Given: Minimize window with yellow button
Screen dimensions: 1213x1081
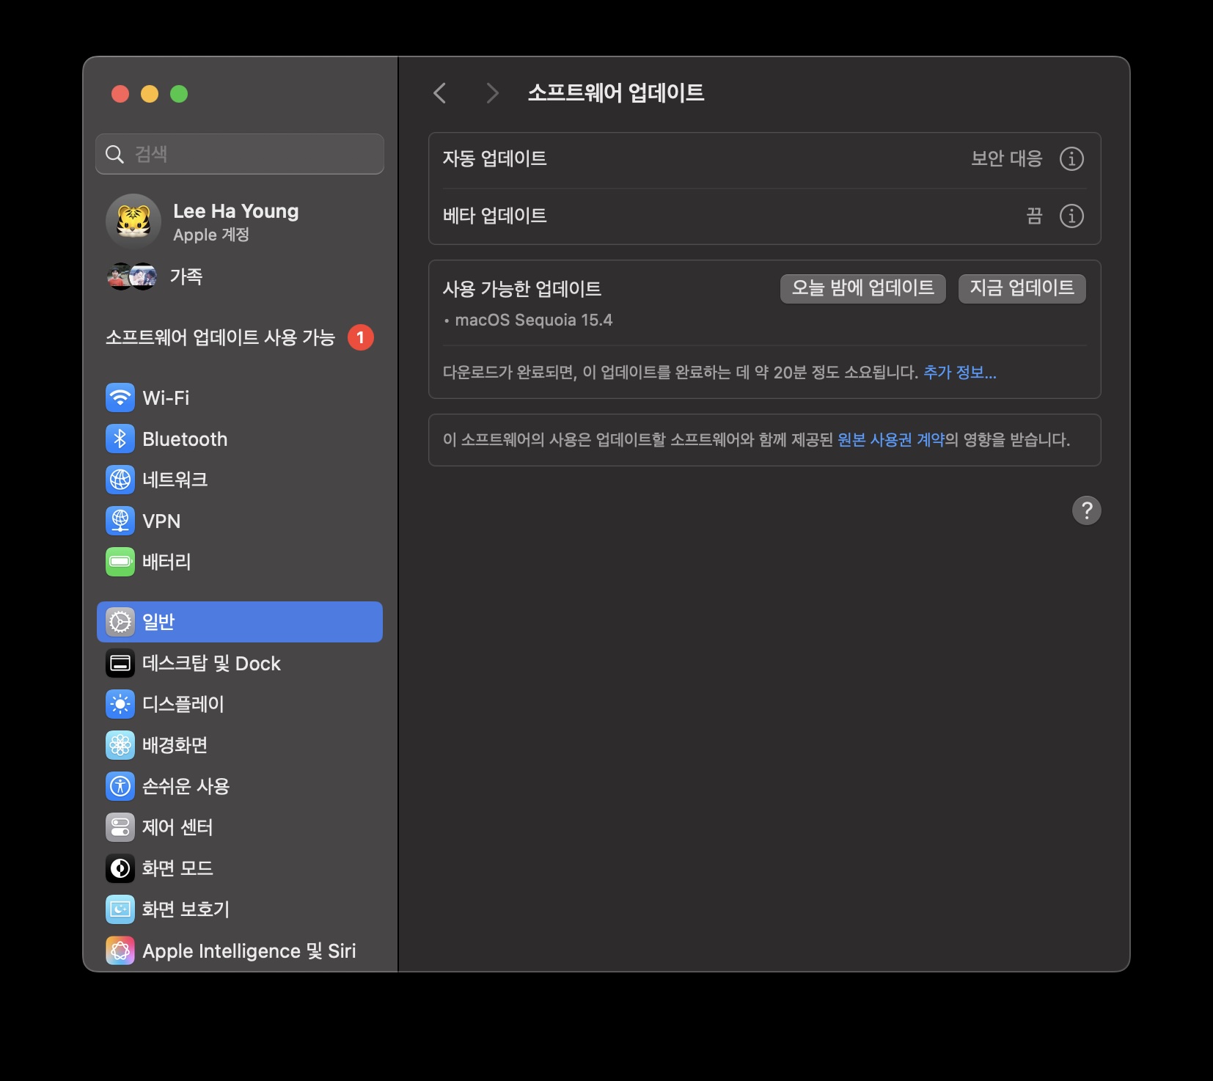Looking at the screenshot, I should 150,94.
